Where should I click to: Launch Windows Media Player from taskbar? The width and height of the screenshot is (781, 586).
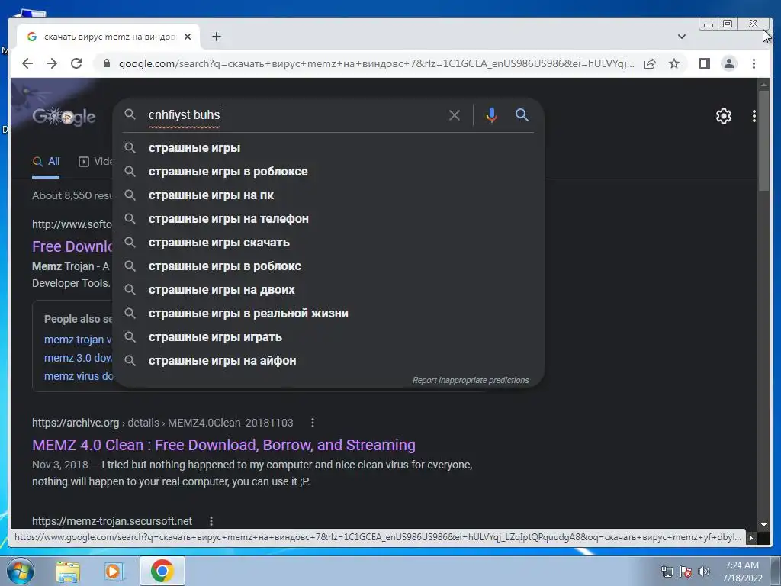coord(114,571)
